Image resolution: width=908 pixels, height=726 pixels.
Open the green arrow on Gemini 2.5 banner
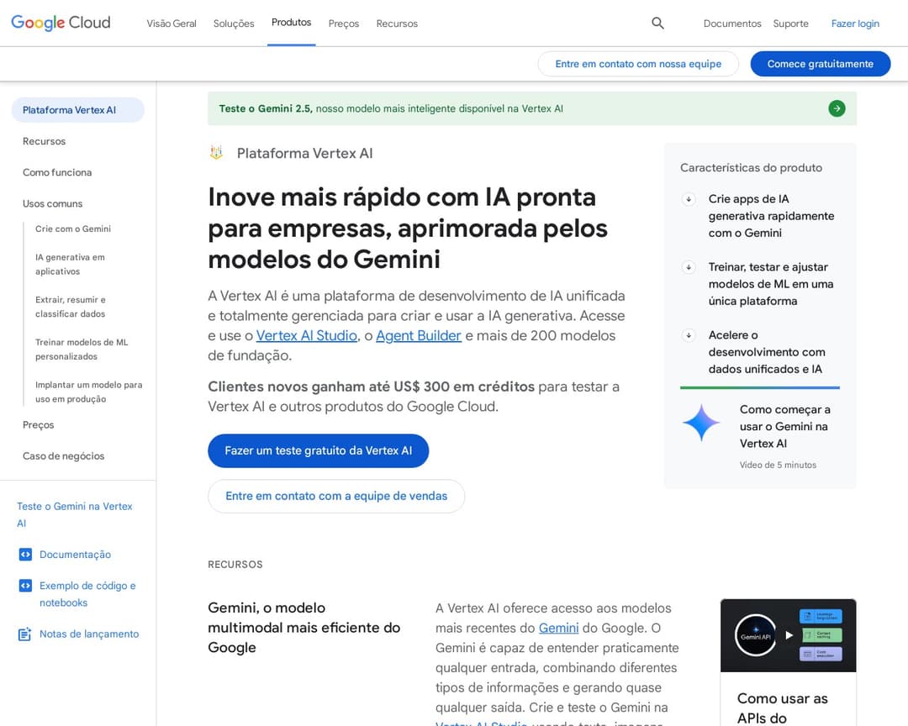[837, 108]
